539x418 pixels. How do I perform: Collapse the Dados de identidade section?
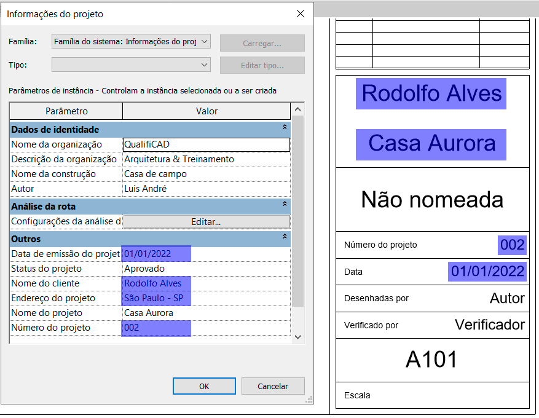[x=284, y=128]
